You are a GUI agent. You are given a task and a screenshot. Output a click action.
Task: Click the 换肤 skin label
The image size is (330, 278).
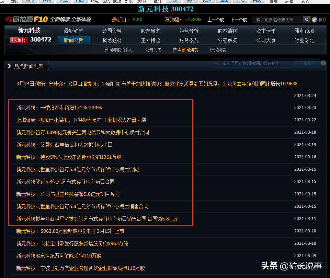click(322, 20)
